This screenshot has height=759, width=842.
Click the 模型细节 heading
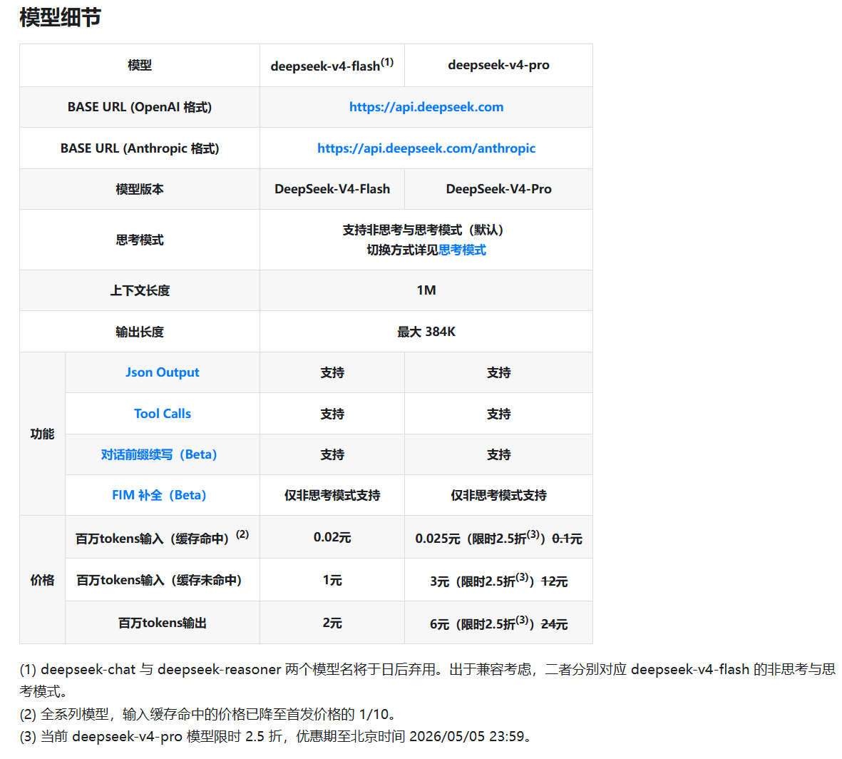61,17
